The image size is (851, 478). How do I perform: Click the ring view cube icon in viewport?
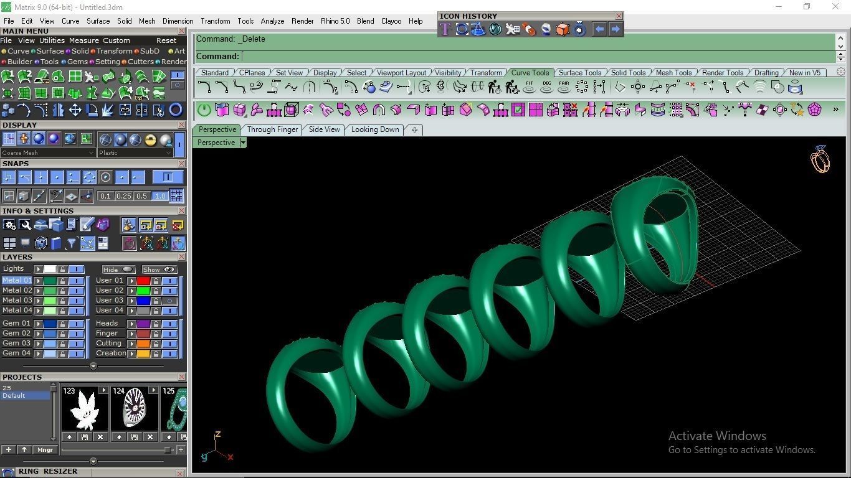pos(820,159)
